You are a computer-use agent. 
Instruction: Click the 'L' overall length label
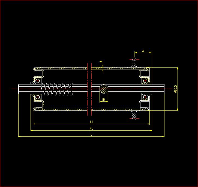[x=91, y=134]
